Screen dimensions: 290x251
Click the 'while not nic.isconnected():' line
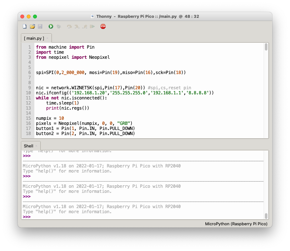pyautogui.click(x=72, y=98)
